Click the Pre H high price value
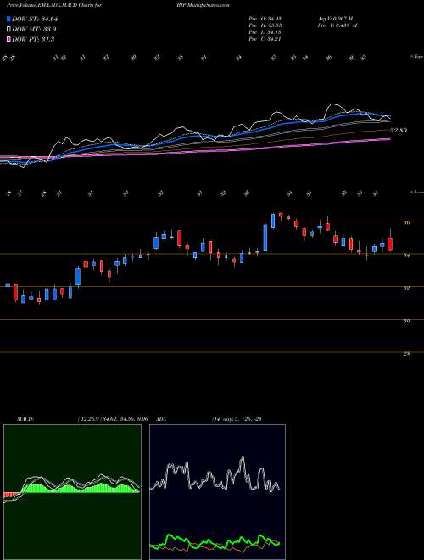This screenshot has width=424, height=560. coord(265,25)
